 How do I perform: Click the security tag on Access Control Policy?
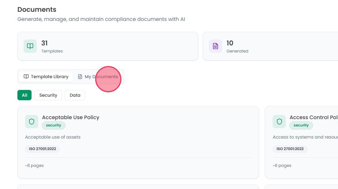click(x=301, y=125)
